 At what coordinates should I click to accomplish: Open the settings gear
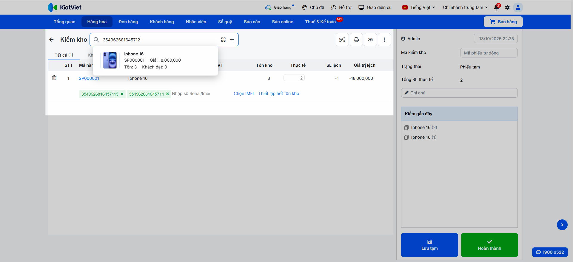pyautogui.click(x=507, y=7)
